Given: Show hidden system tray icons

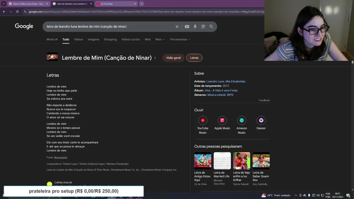Looking at the screenshot, I should tap(296, 195).
